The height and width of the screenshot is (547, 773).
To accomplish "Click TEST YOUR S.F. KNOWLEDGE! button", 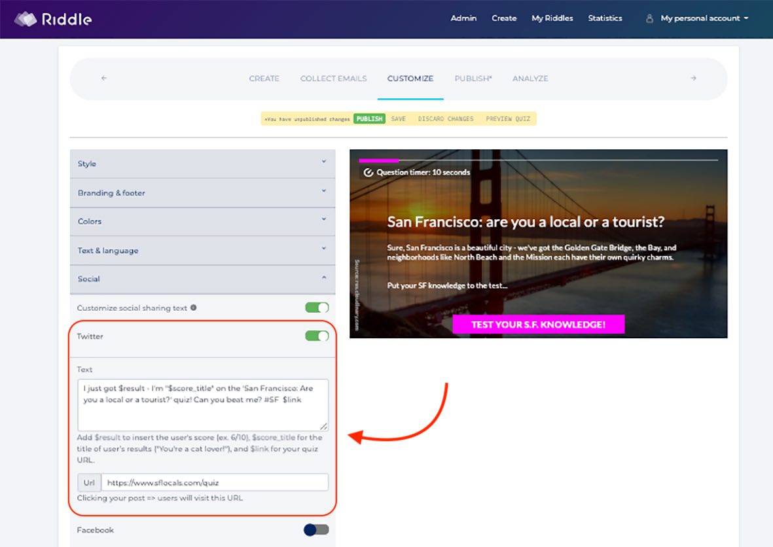I will (538, 325).
